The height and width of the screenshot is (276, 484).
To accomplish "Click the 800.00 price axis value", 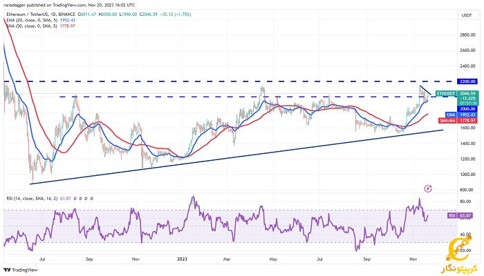I will pyautogui.click(x=468, y=190).
